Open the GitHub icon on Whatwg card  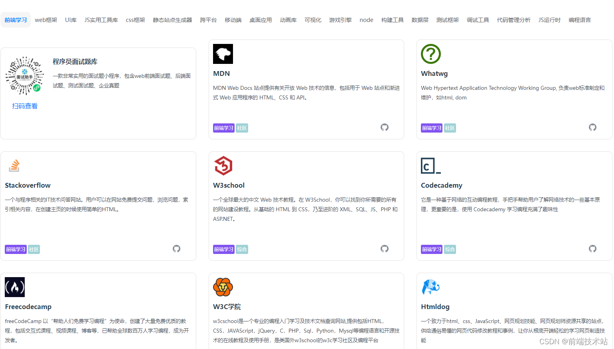click(x=593, y=127)
